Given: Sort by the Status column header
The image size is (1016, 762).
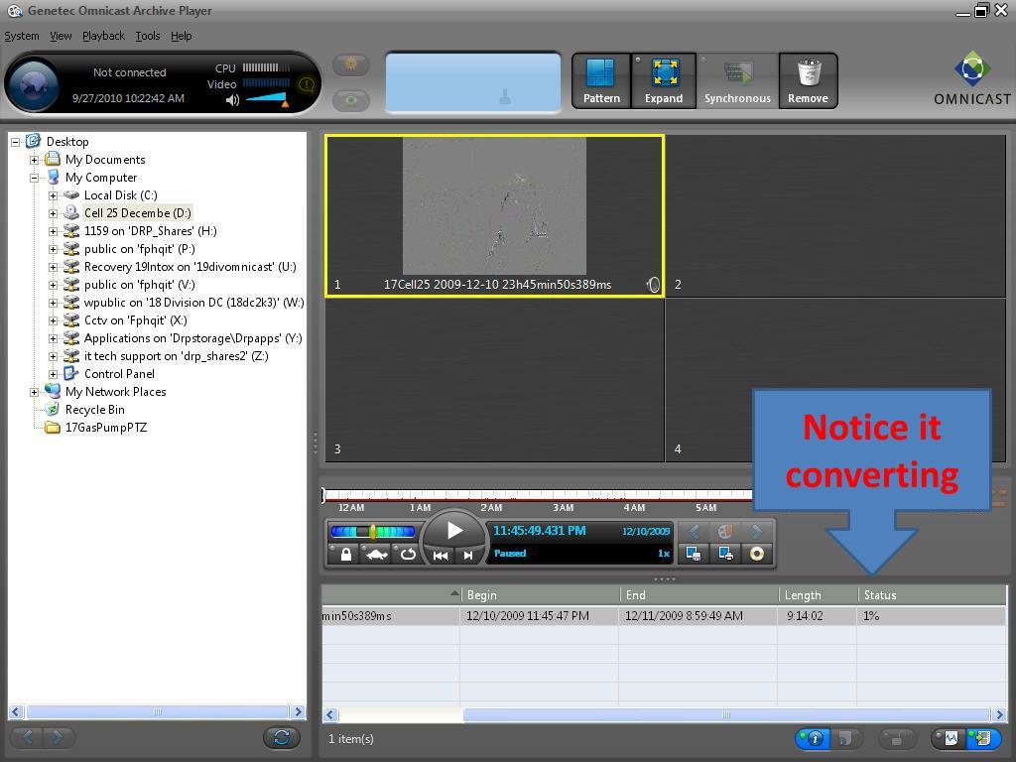Looking at the screenshot, I should (x=932, y=595).
